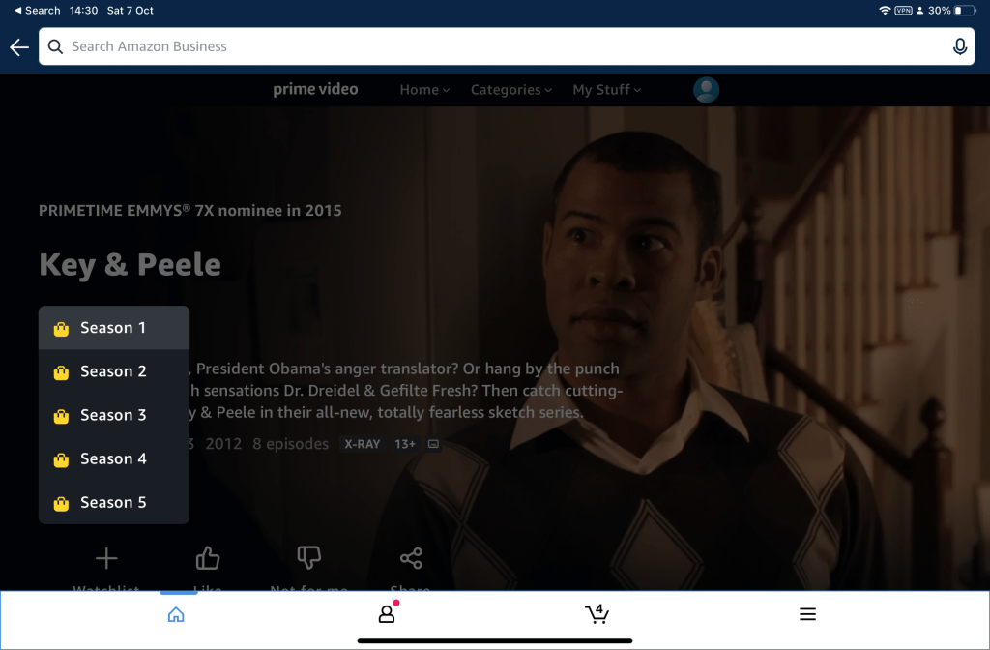
Task: Select Season 2 from the list
Action: click(114, 371)
